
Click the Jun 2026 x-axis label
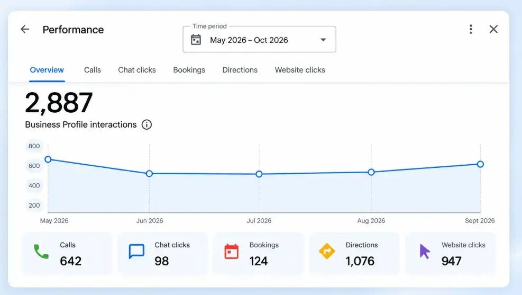[150, 221]
